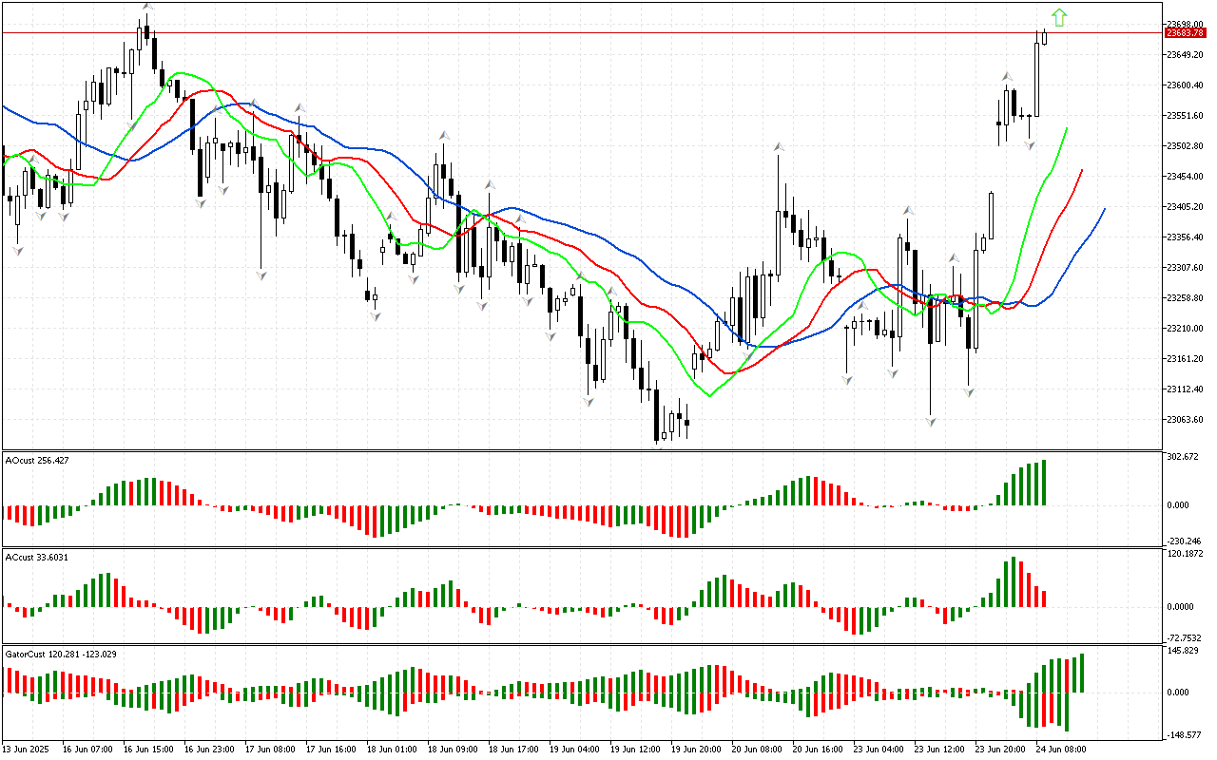Select the latest candle touching the red line
Image resolution: width=1217 pixels, height=760 pixels.
[x=1045, y=36]
